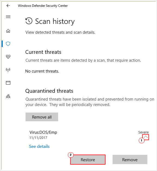Open the See details link
This screenshot has height=171, width=157.
(39, 146)
